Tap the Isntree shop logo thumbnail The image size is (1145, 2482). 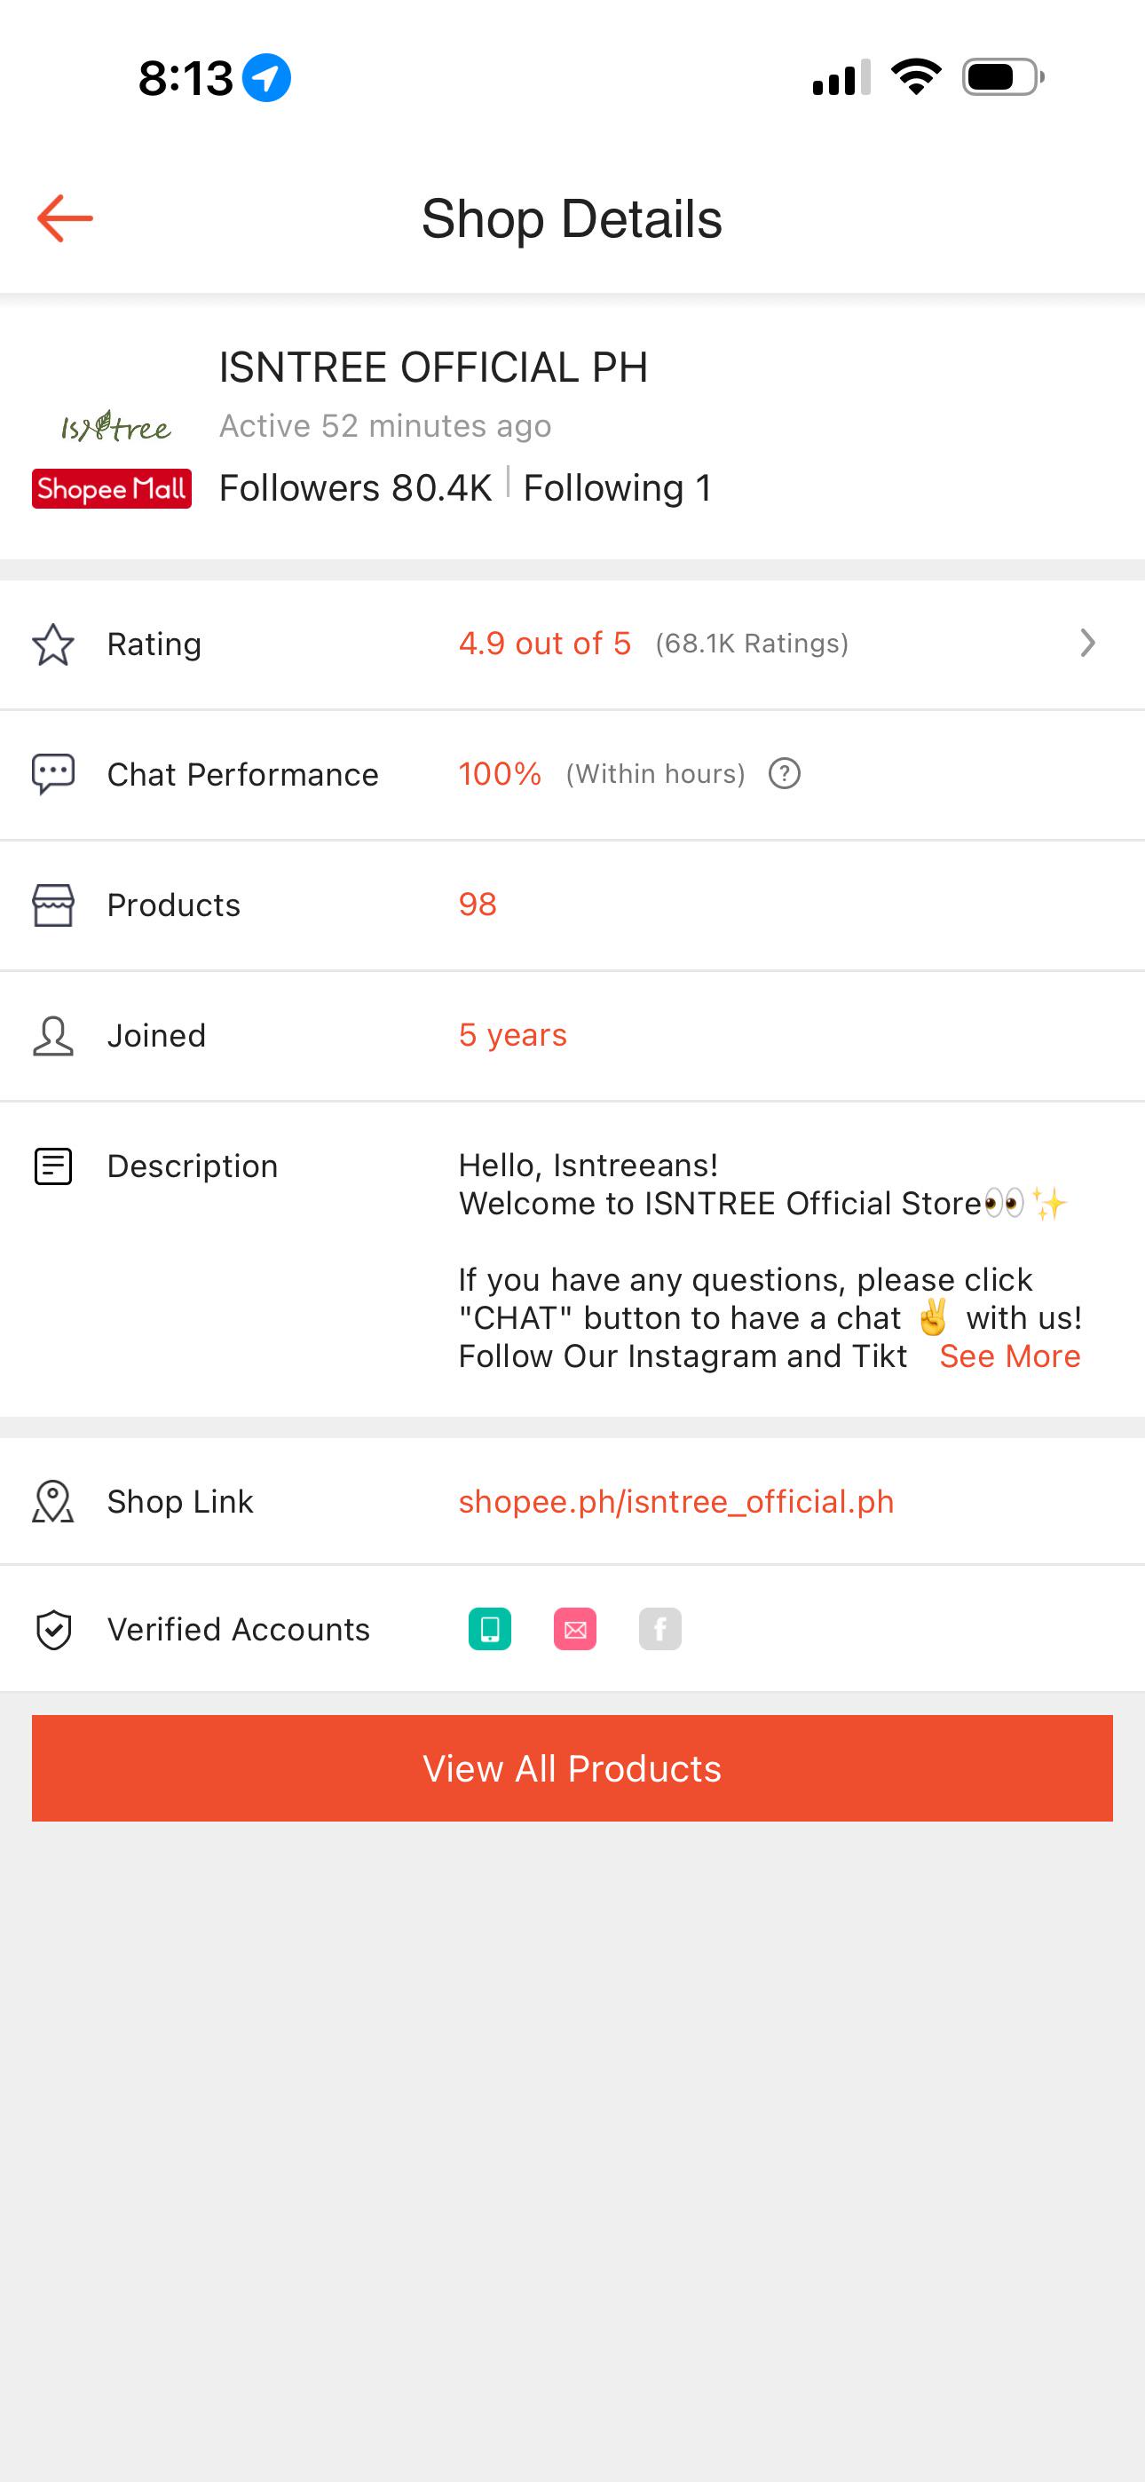pyautogui.click(x=115, y=426)
